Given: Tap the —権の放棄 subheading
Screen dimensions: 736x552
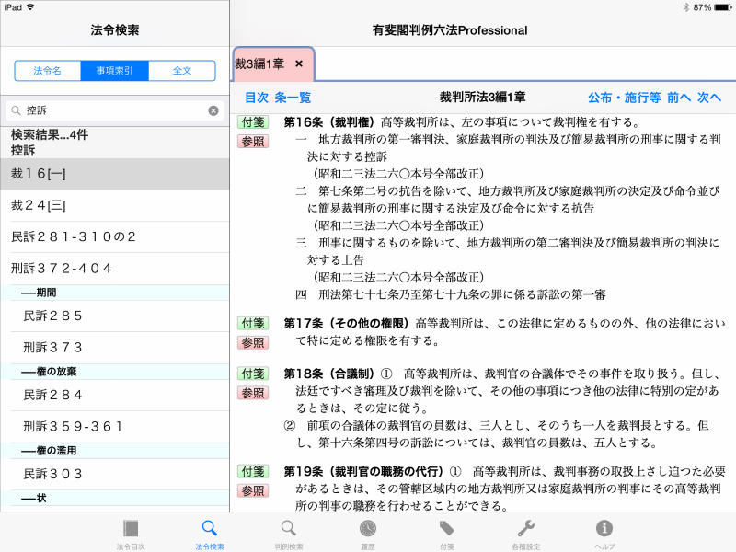Looking at the screenshot, I should 114,372.
